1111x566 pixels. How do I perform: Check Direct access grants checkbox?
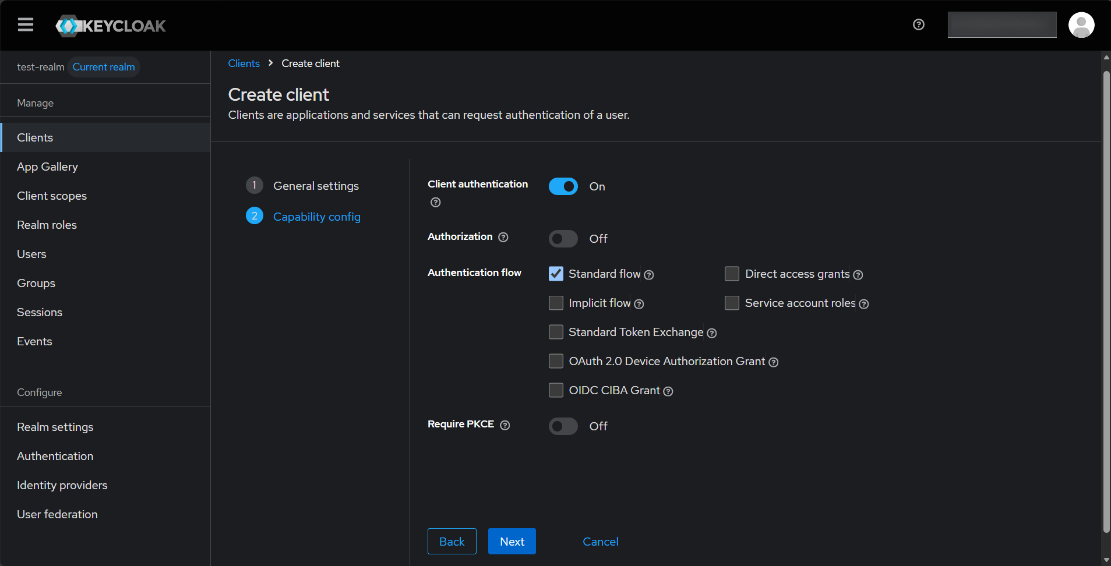click(x=732, y=274)
